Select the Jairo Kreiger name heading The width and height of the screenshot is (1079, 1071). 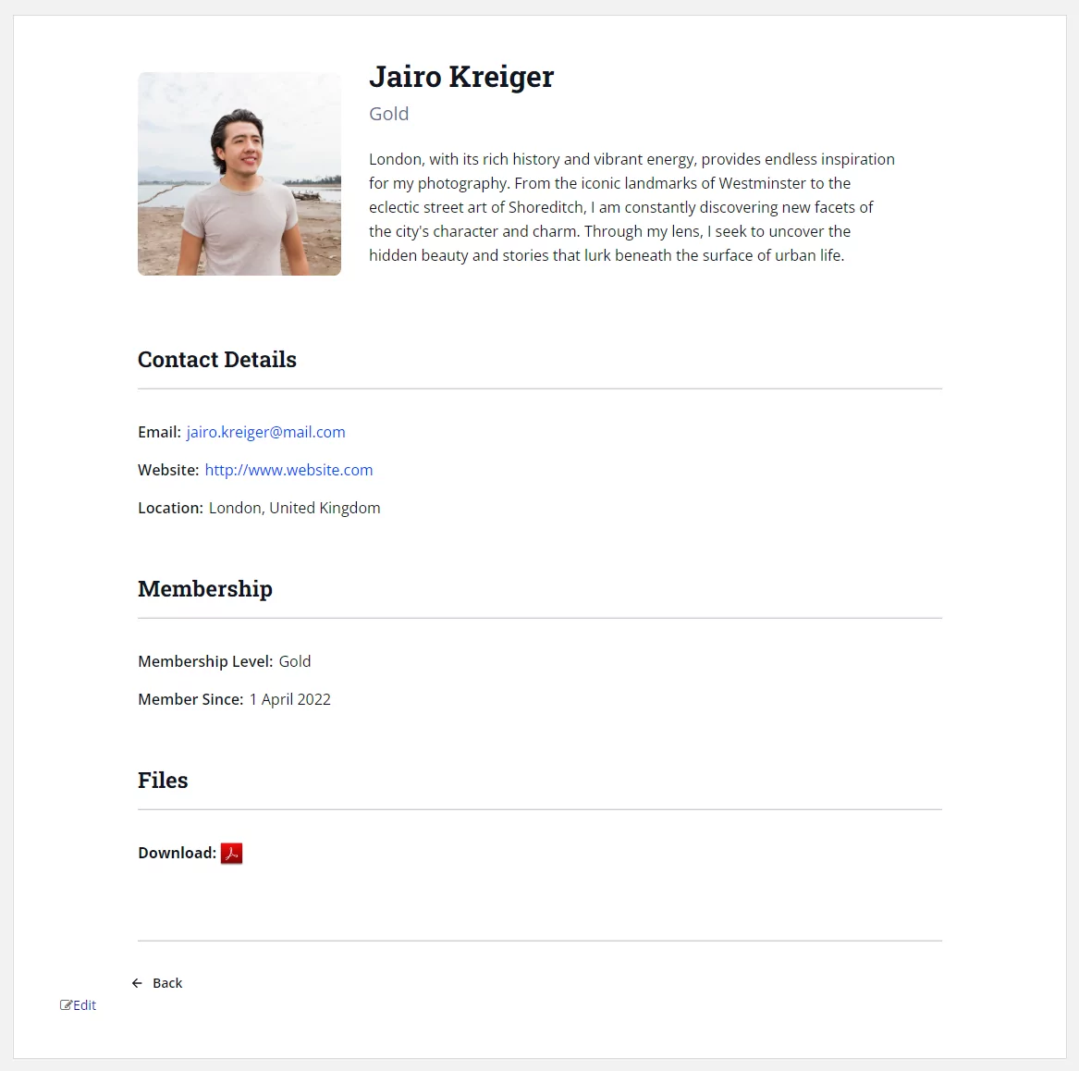tap(461, 77)
